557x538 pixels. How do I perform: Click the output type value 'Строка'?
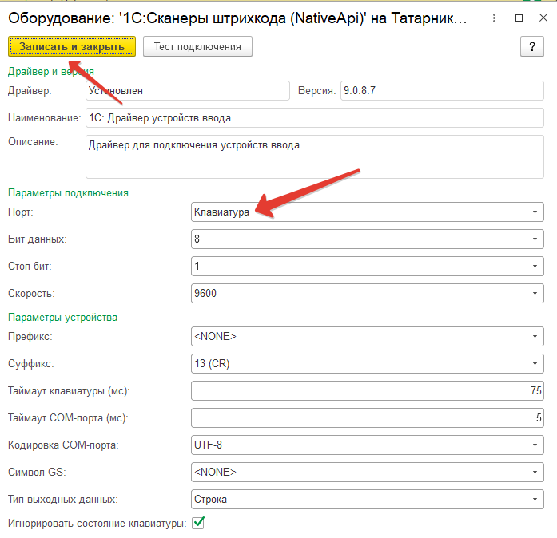click(x=210, y=500)
